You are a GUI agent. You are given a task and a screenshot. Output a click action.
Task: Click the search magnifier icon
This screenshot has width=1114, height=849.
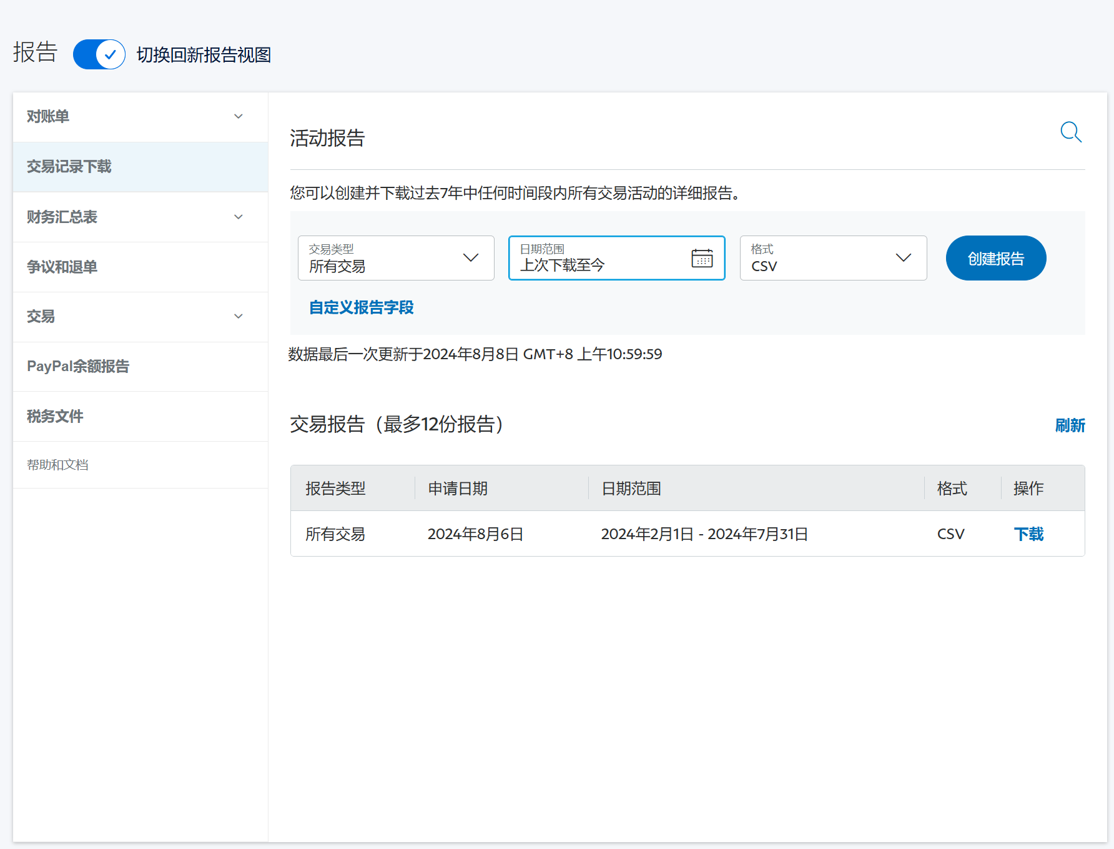[x=1071, y=132]
